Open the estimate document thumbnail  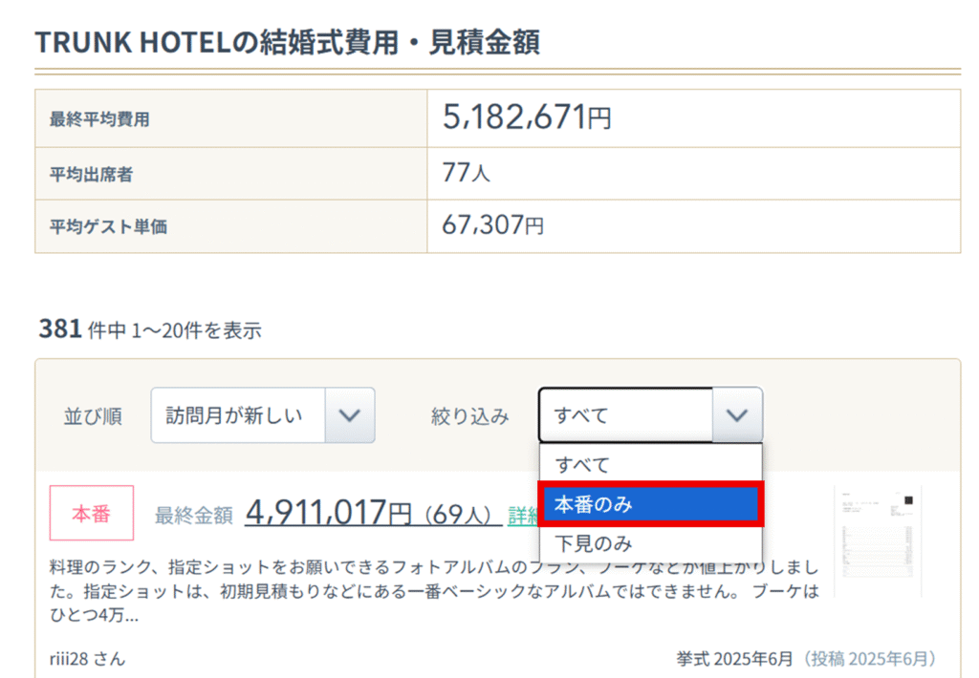tap(878, 541)
